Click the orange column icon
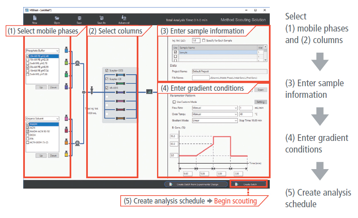Image resolution: width=358 pixels, height=218 pixels. pos(121,118)
